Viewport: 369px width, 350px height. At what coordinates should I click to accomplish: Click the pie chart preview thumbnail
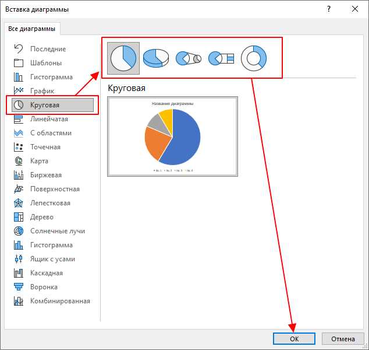[x=172, y=136]
